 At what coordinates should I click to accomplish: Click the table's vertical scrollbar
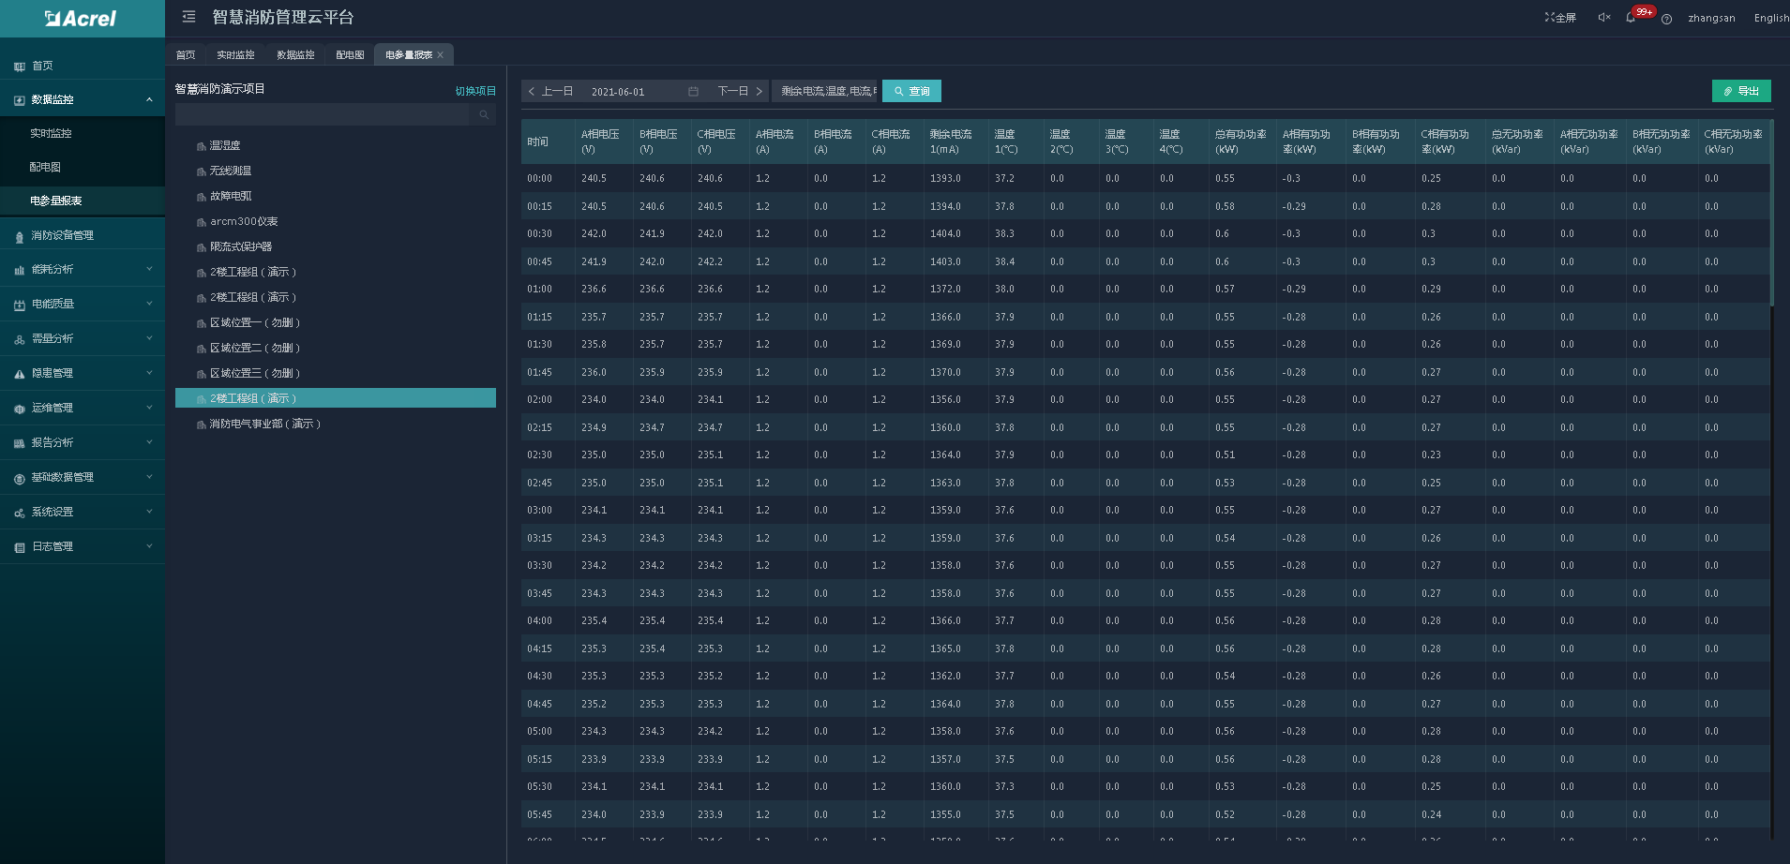pyautogui.click(x=1772, y=213)
